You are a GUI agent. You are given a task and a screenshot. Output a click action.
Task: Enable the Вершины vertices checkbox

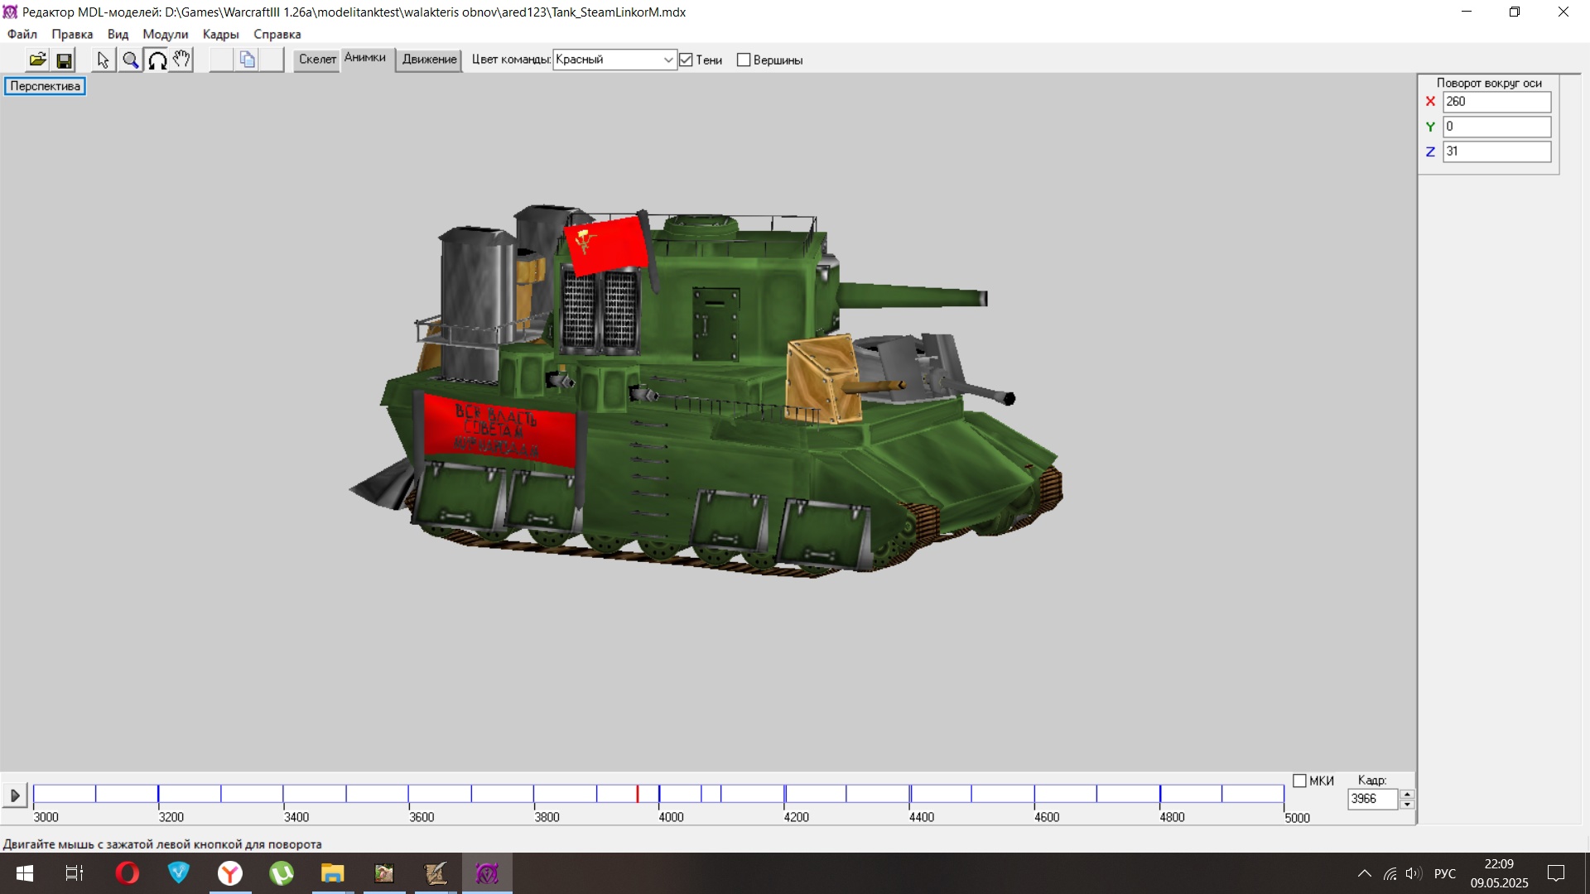click(744, 60)
